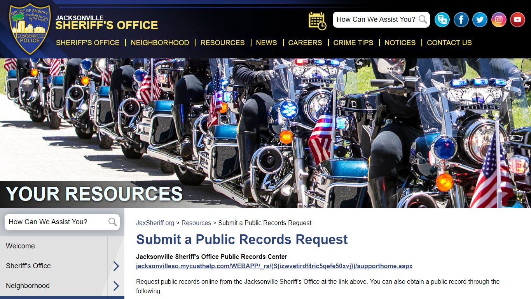Click the translate language icon
The height and width of the screenshot is (299, 531).
[442, 19]
